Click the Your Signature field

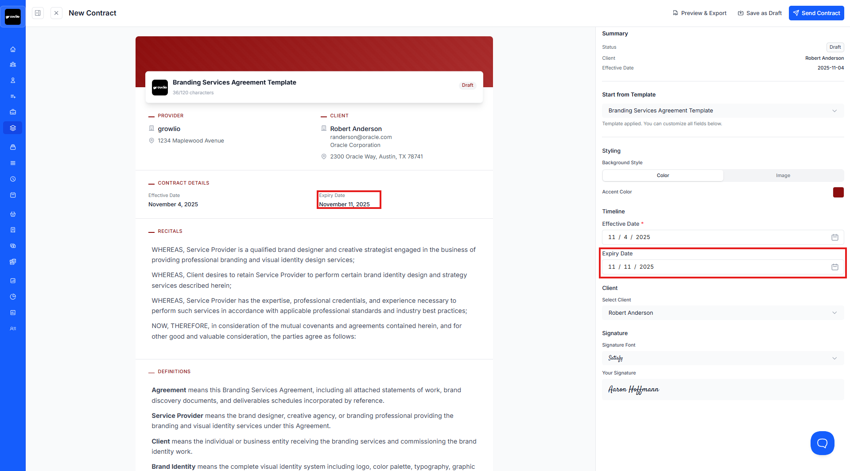(723, 390)
